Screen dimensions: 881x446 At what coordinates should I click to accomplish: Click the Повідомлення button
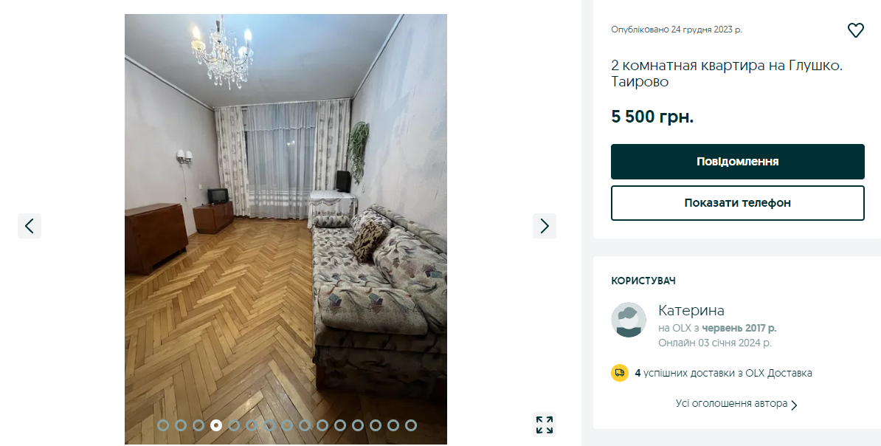coord(738,162)
